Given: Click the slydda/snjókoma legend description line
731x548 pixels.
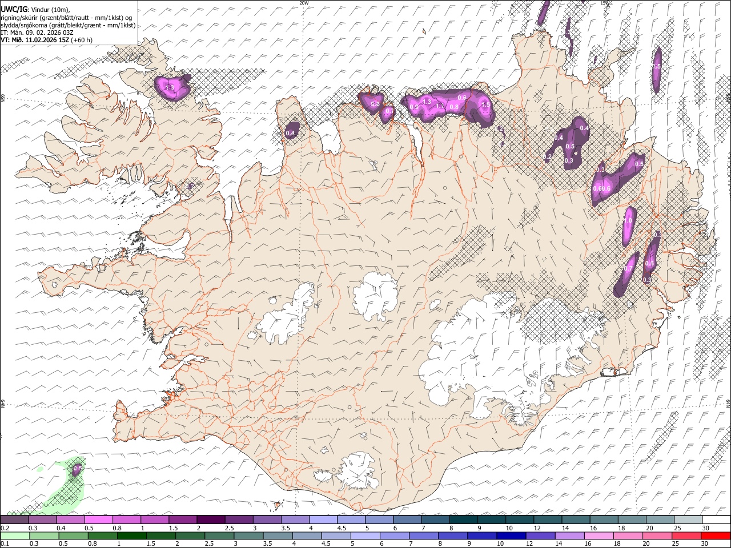Looking at the screenshot, I should click(68, 25).
